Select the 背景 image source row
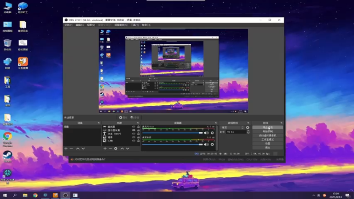 (121, 137)
